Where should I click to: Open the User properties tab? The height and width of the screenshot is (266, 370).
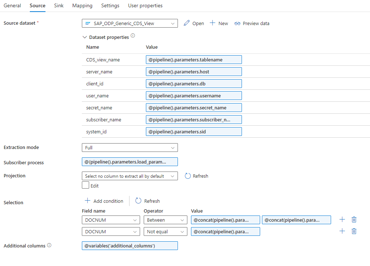coord(145,5)
